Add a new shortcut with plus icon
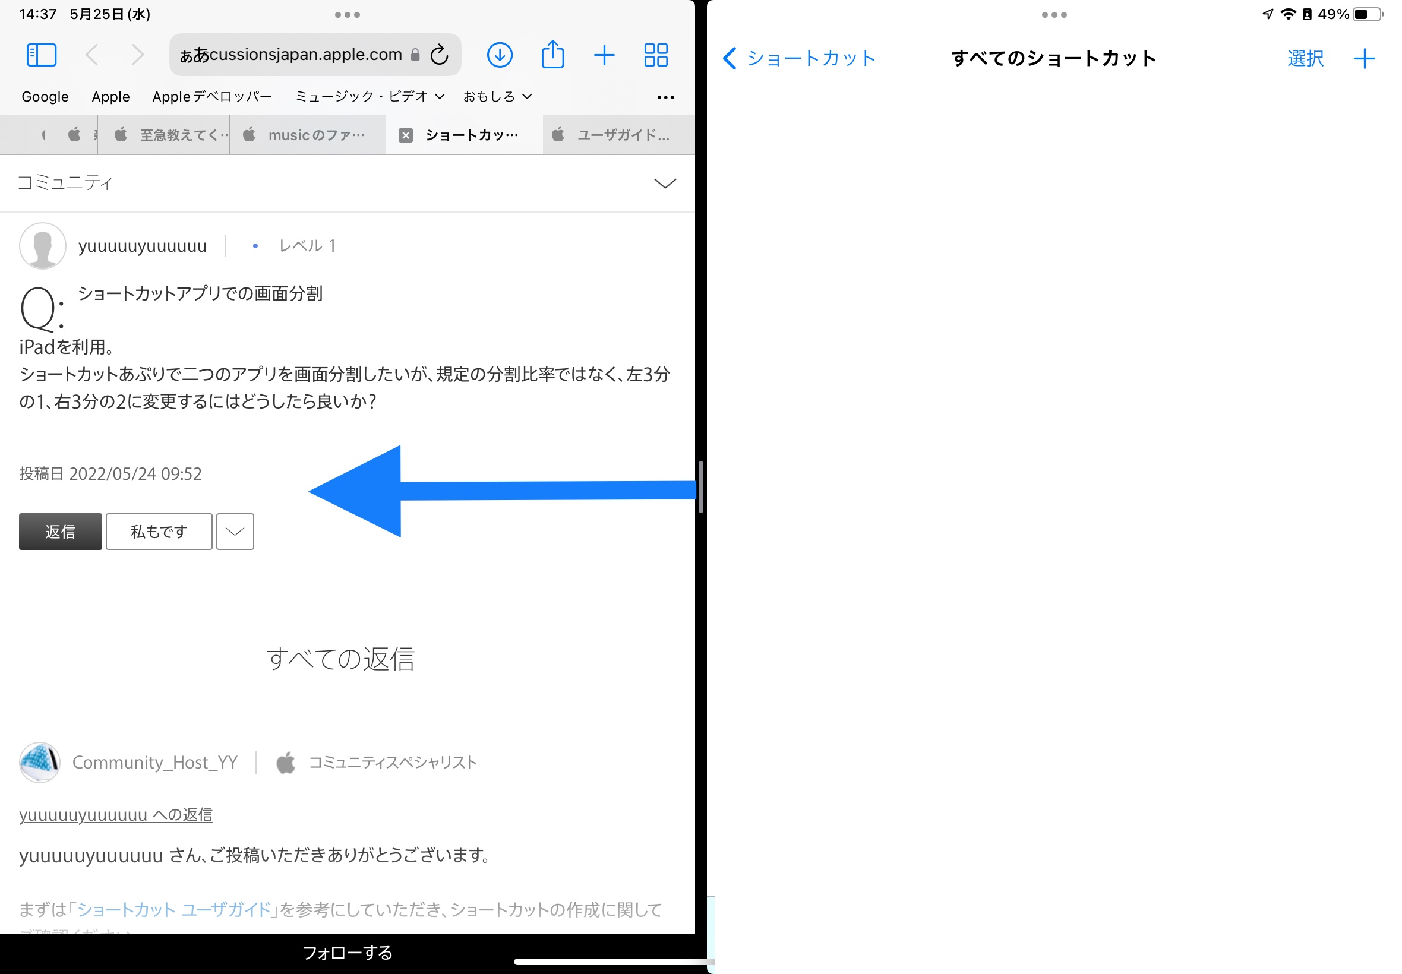The width and height of the screenshot is (1402, 974). pos(1364,59)
